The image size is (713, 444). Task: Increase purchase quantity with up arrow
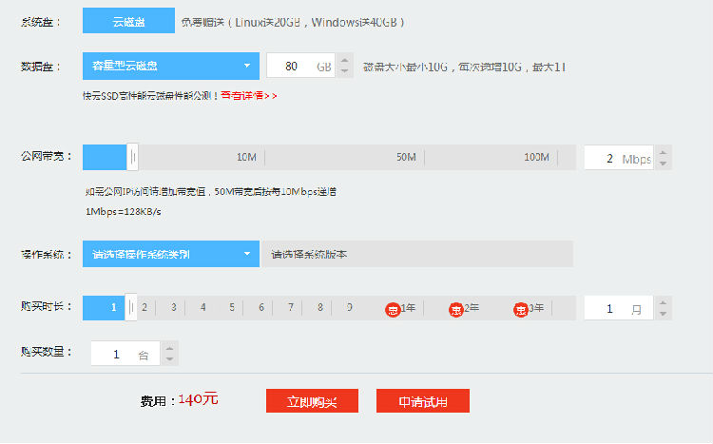(x=169, y=348)
